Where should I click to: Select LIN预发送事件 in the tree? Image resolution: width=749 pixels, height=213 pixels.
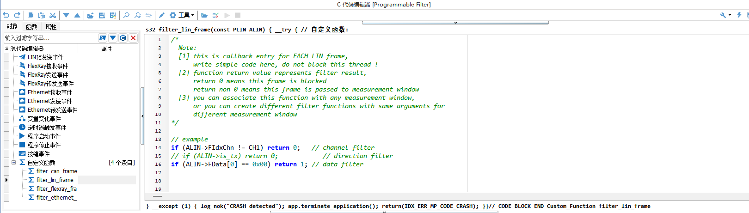click(45, 57)
